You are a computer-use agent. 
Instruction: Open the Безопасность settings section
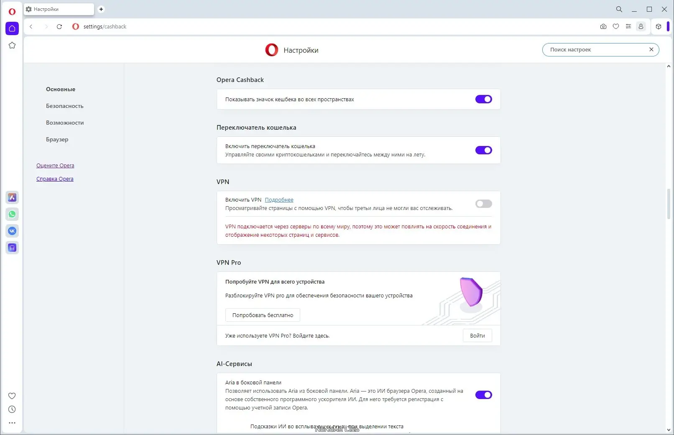tap(65, 106)
